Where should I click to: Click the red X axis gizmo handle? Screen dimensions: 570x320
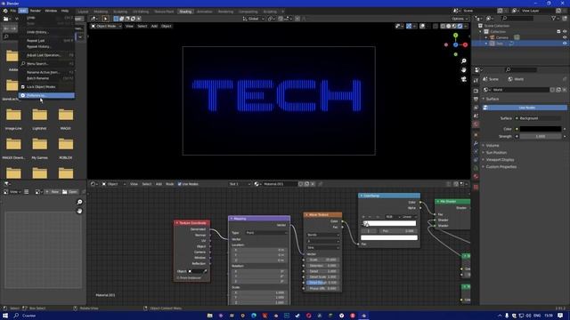[x=465, y=44]
